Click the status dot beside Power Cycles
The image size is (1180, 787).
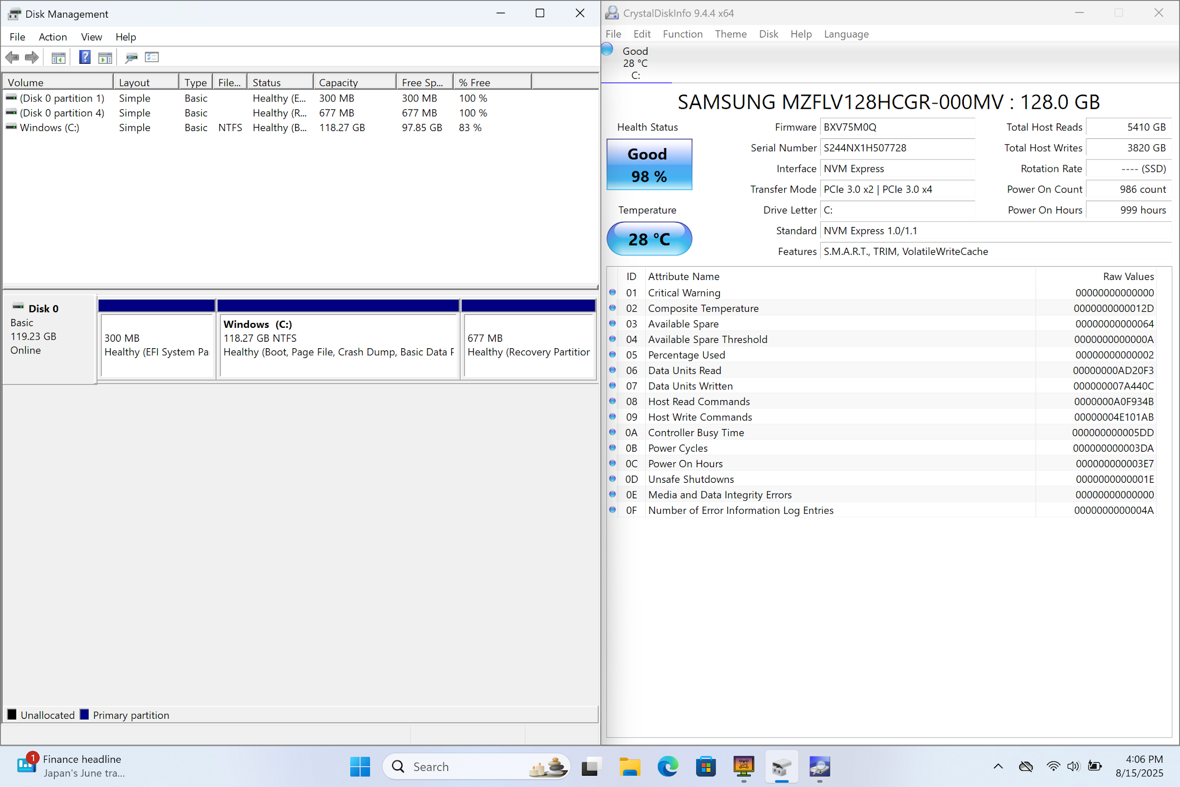pos(613,447)
